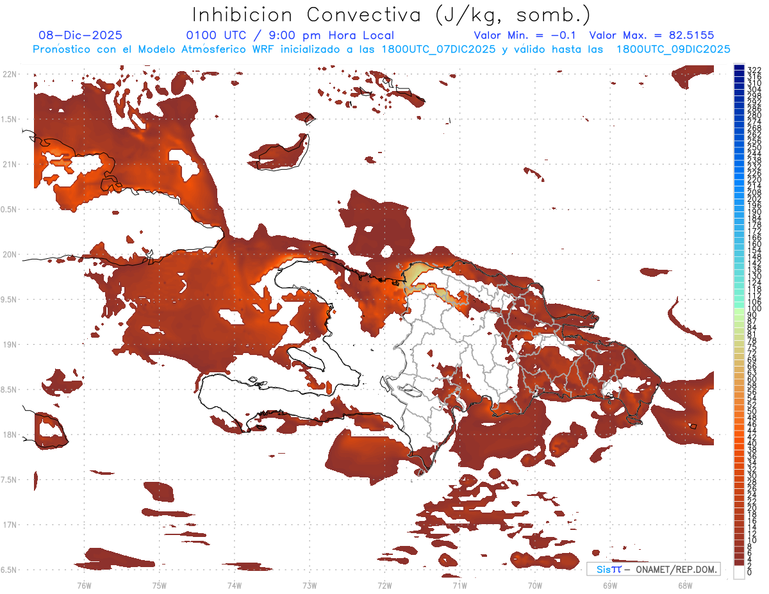Image resolution: width=769 pixels, height=594 pixels.
Task: Click the "75W" longitude label
Action: click(x=159, y=585)
